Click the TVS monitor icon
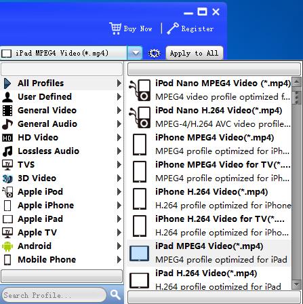 coord(7,165)
